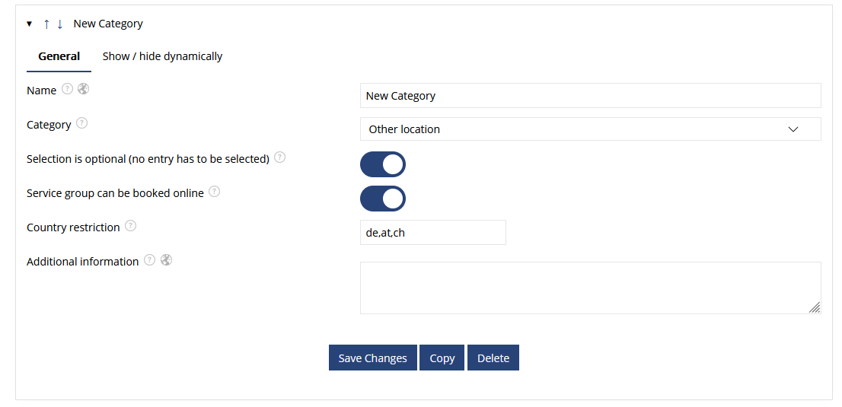Show help for Service group booked online

point(214,191)
